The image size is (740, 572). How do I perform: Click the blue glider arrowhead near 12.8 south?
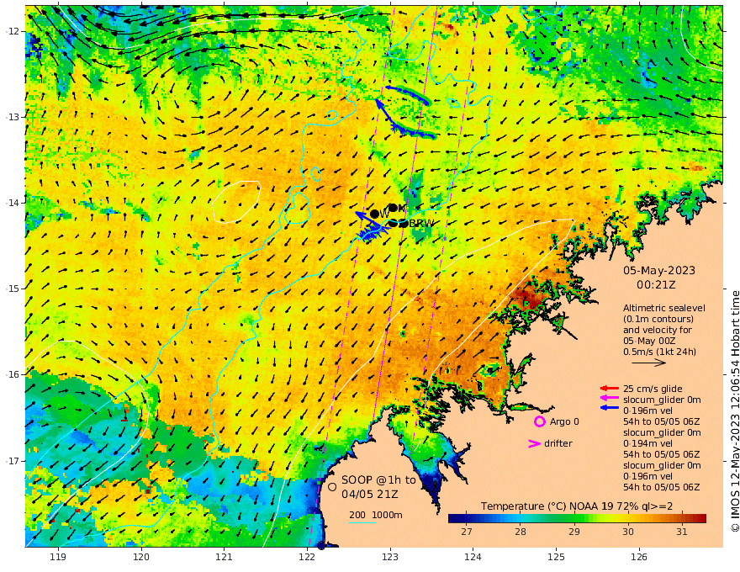tap(378, 101)
